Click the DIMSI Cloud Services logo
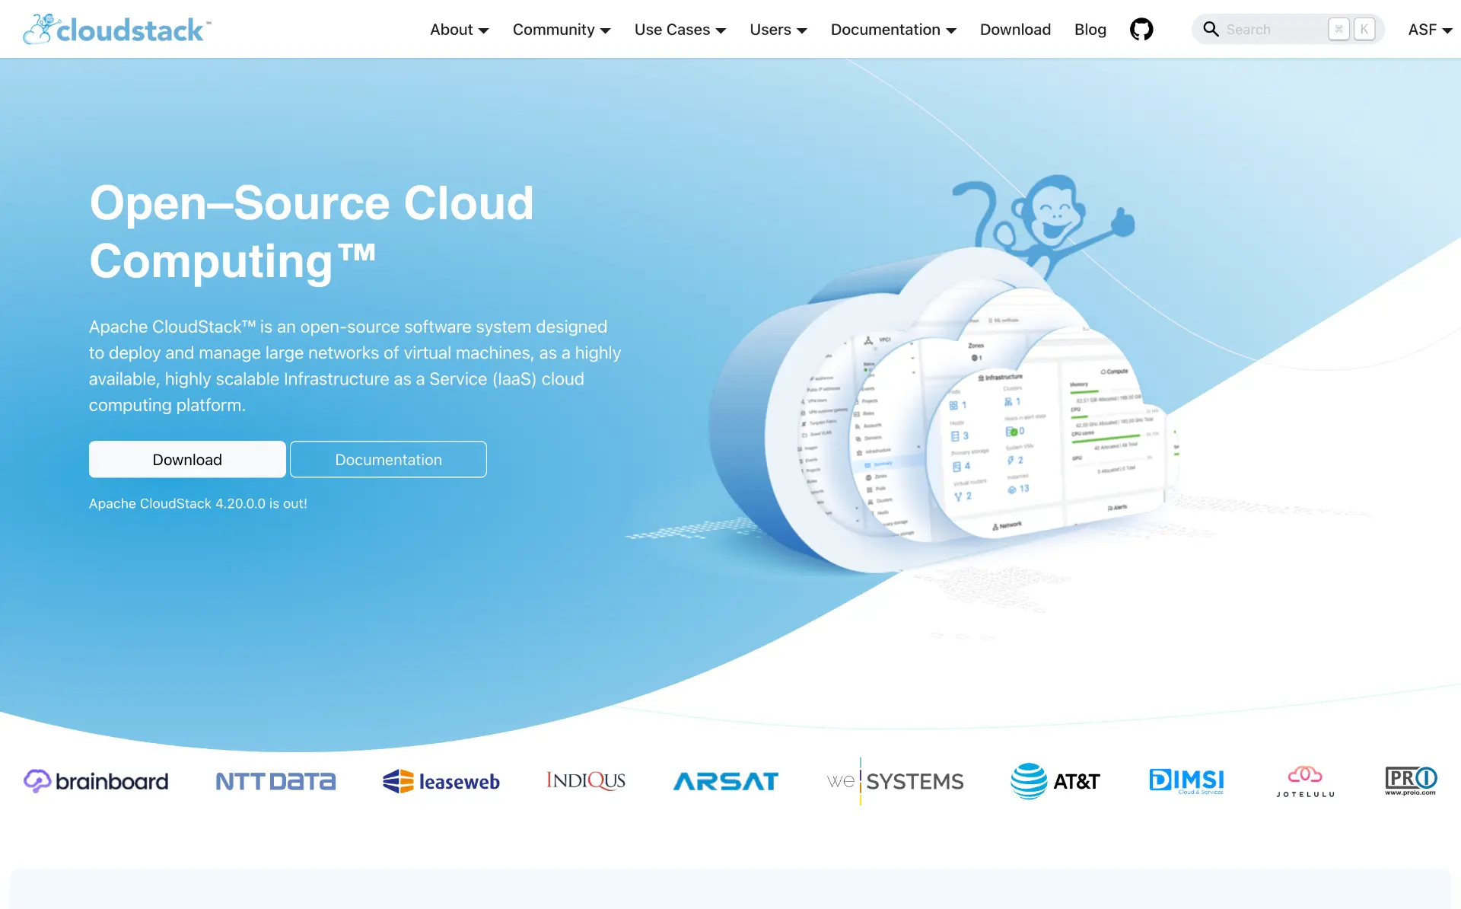The image size is (1461, 909). coord(1186,781)
